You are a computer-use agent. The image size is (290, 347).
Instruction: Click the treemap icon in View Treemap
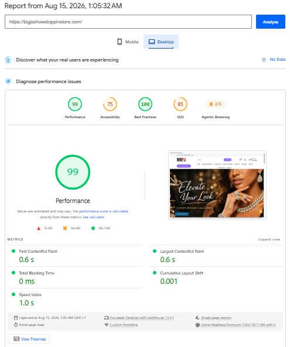16,339
